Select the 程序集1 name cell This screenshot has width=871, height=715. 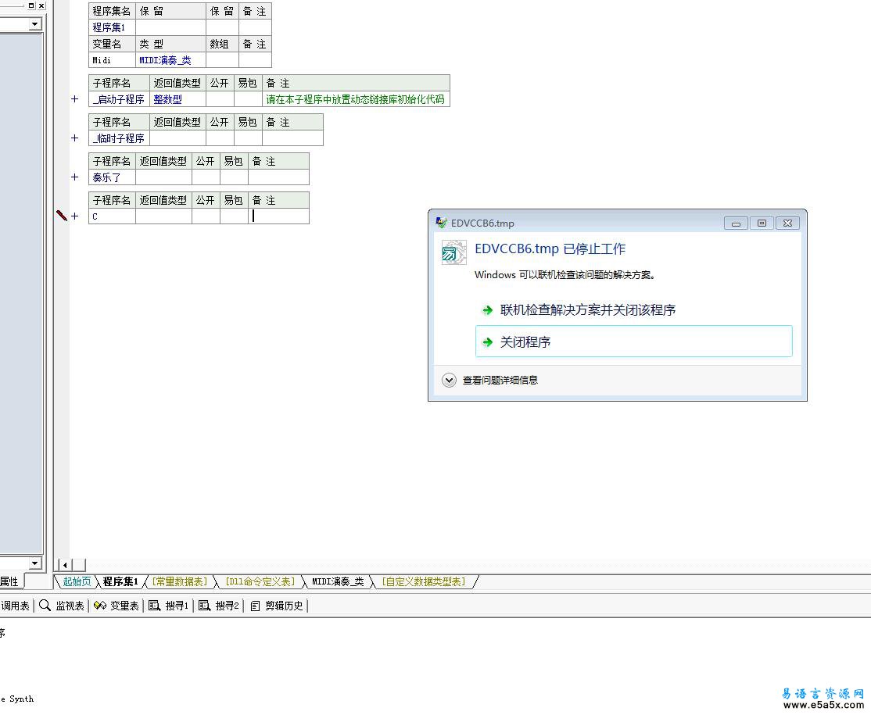point(113,27)
